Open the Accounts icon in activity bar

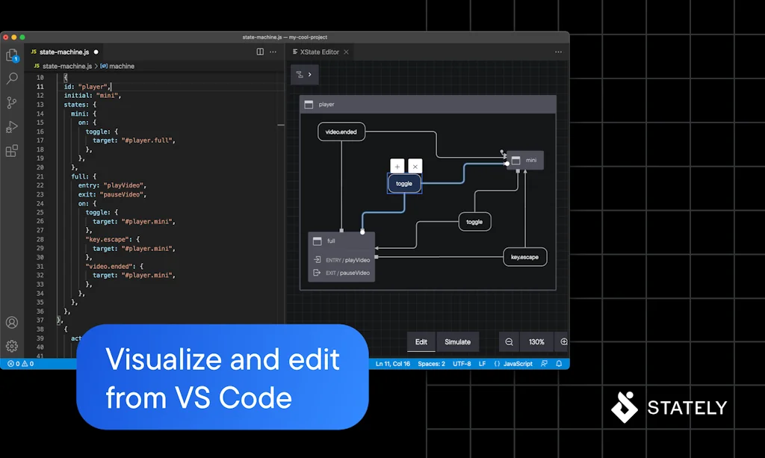pos(12,323)
